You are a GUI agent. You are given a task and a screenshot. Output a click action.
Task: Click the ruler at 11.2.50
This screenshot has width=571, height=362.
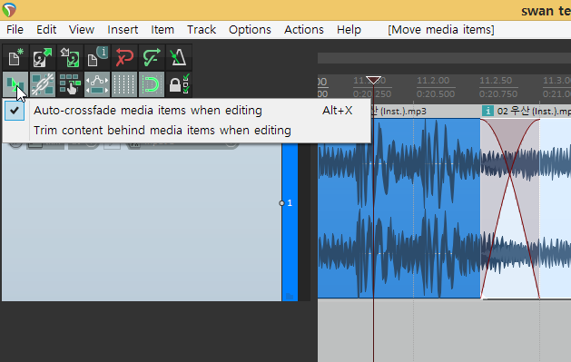(x=496, y=81)
